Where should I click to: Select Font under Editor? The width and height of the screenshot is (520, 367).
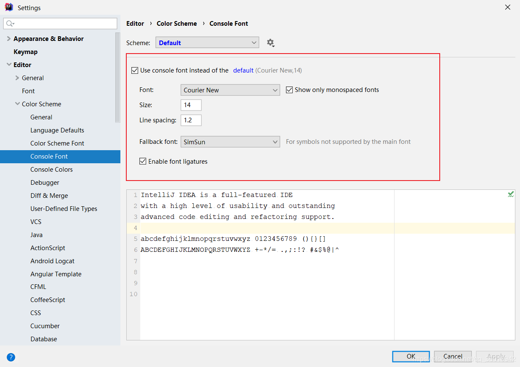click(x=28, y=91)
